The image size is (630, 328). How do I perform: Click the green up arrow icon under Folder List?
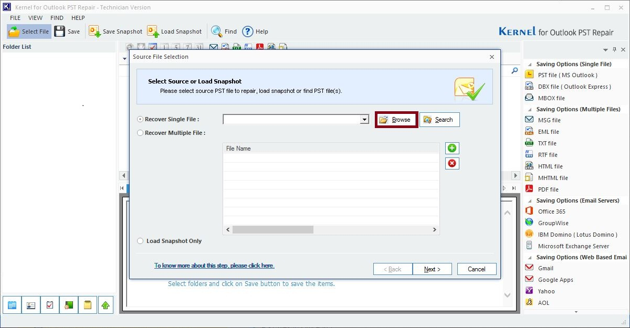tap(106, 305)
